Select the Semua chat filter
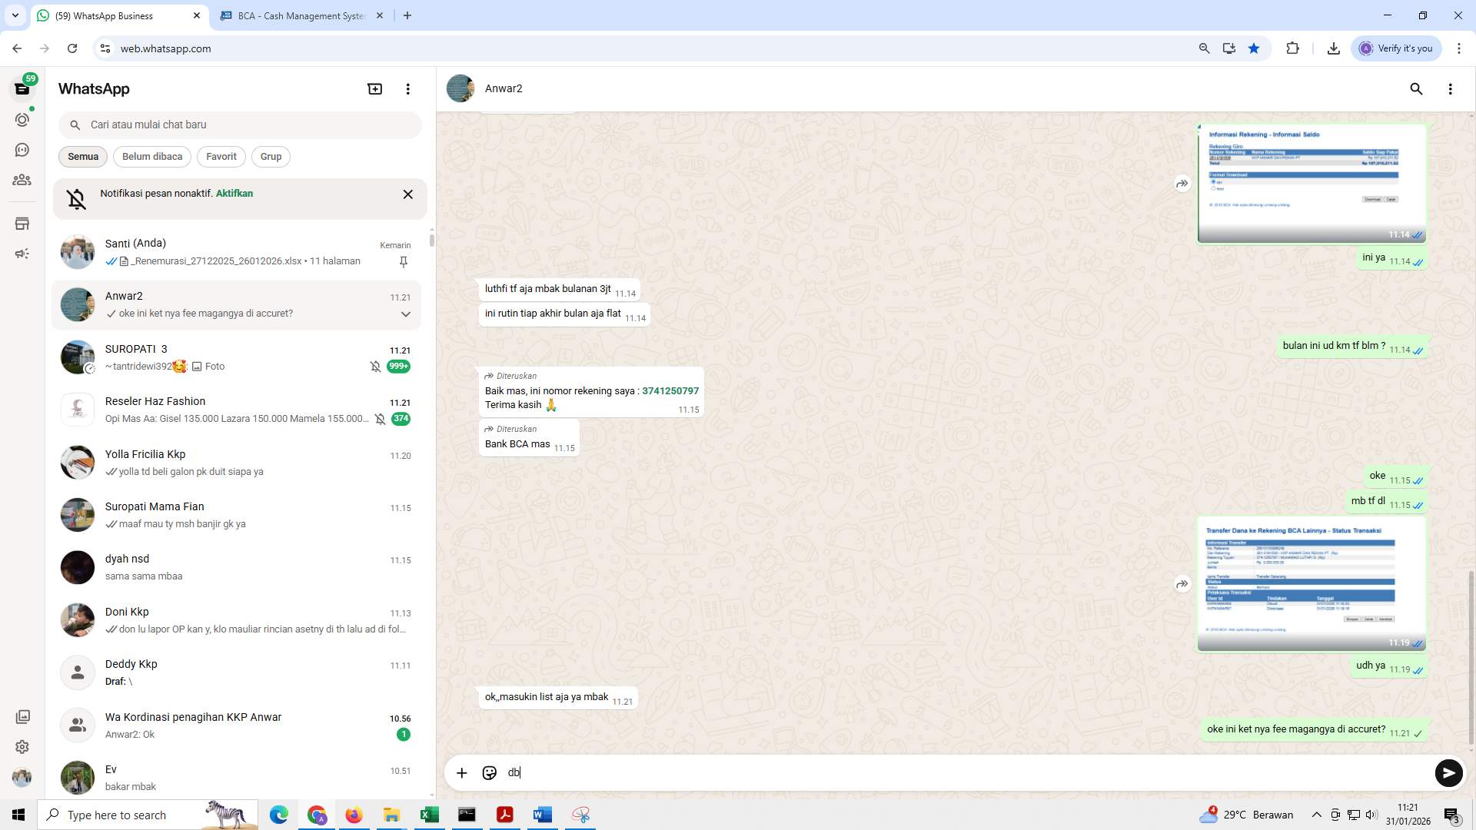 [x=82, y=156]
